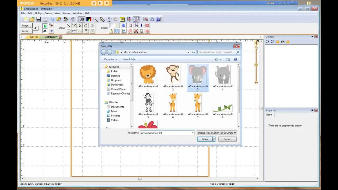Open the Organize dropdown menu
This screenshot has height=190, width=338.
[110, 59]
